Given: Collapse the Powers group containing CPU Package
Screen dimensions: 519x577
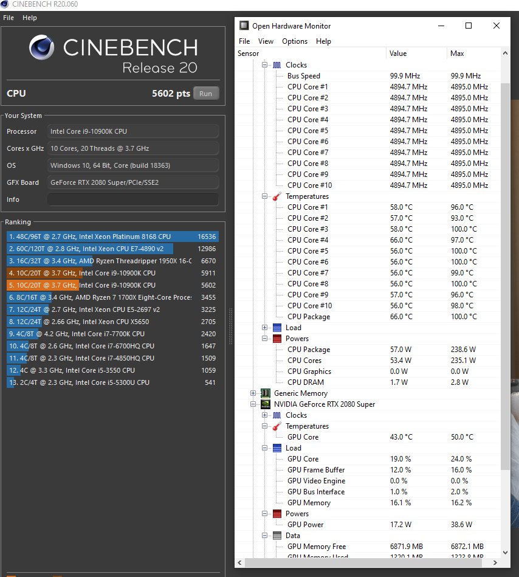Looking at the screenshot, I should (x=264, y=339).
